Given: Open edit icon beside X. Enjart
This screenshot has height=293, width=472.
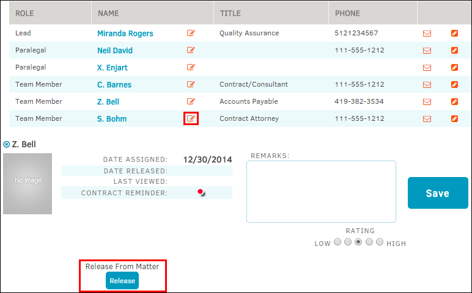Looking at the screenshot, I should pos(191,67).
